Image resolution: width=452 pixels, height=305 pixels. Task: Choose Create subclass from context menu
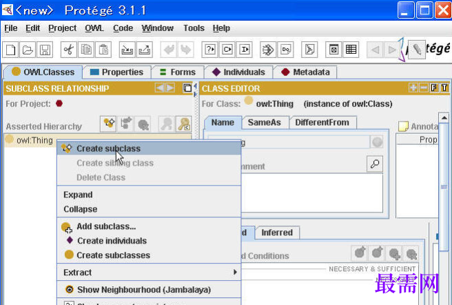149,148
